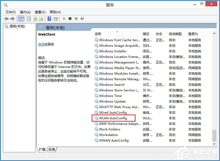This screenshot has height=161, width=220.
Task: Click the export list icon
Action: [x=42, y=19]
